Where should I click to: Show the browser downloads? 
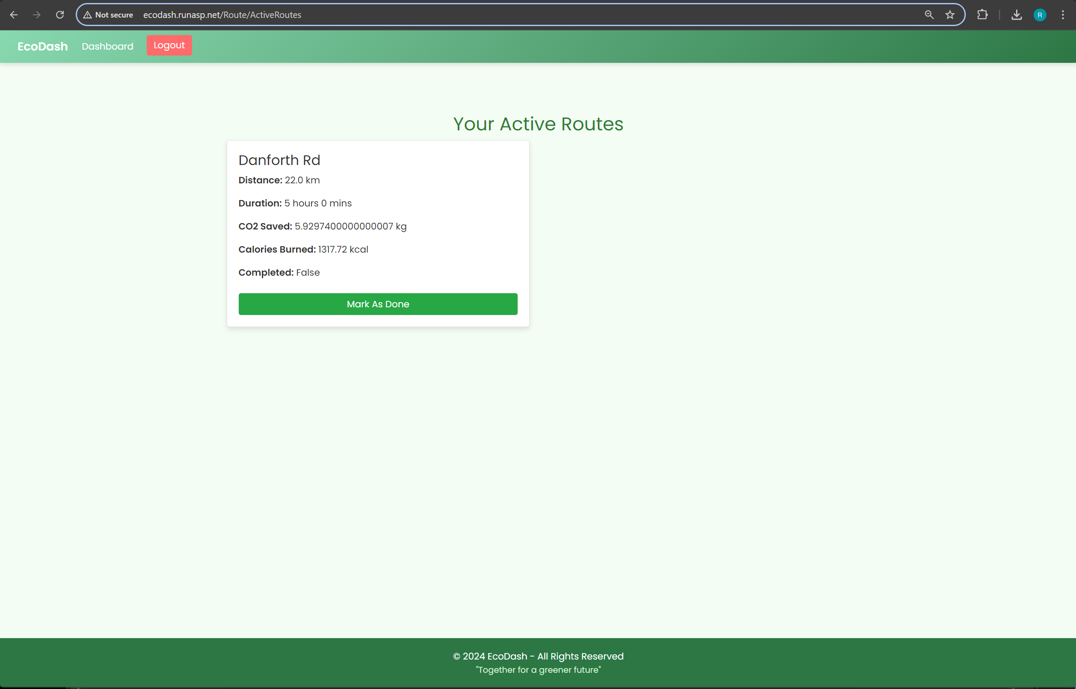click(x=1017, y=15)
